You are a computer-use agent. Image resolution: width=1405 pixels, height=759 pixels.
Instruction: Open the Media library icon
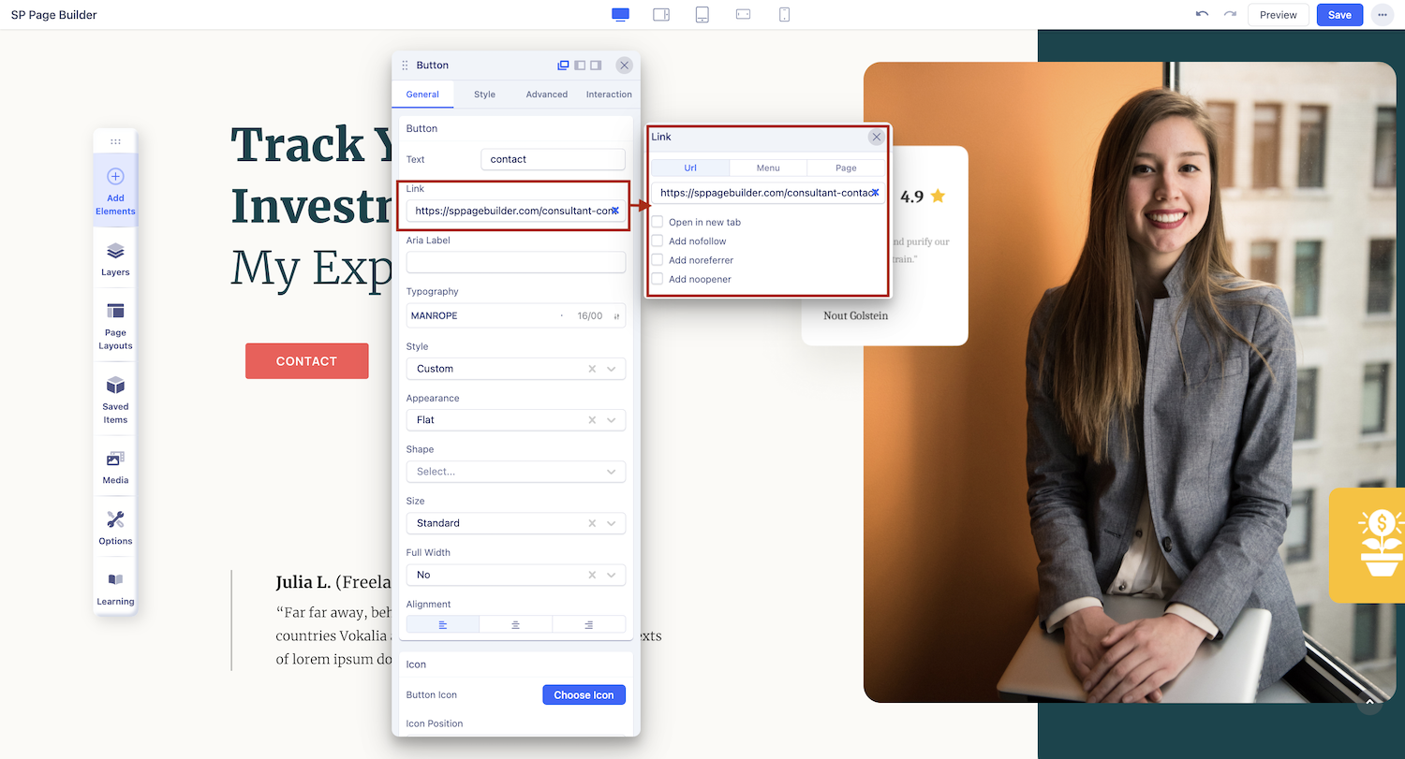tap(115, 467)
